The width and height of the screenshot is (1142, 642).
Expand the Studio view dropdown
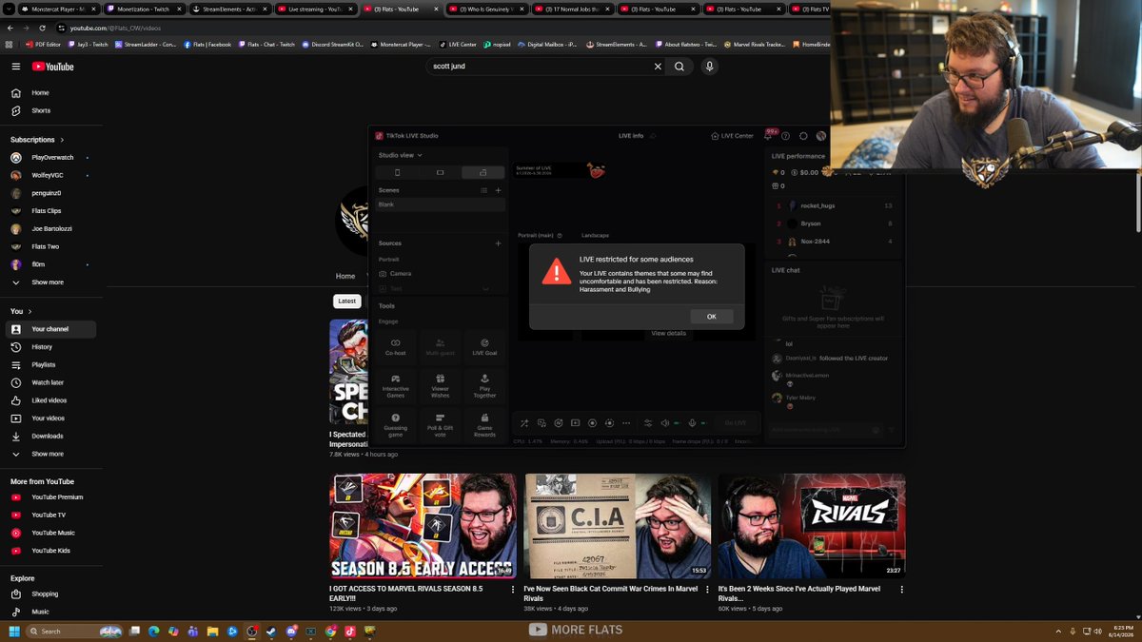pyautogui.click(x=400, y=155)
